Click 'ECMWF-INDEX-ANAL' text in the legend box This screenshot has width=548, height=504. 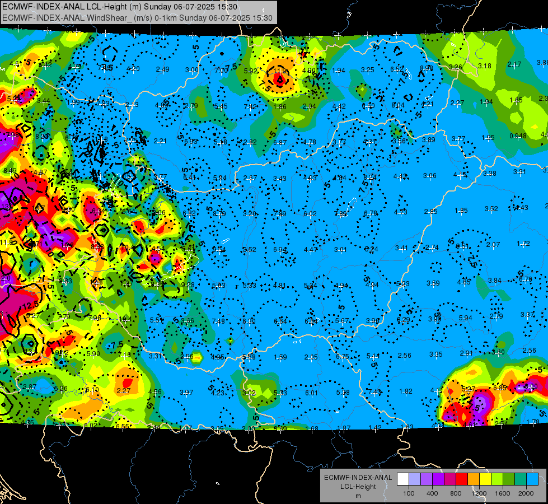(358, 478)
